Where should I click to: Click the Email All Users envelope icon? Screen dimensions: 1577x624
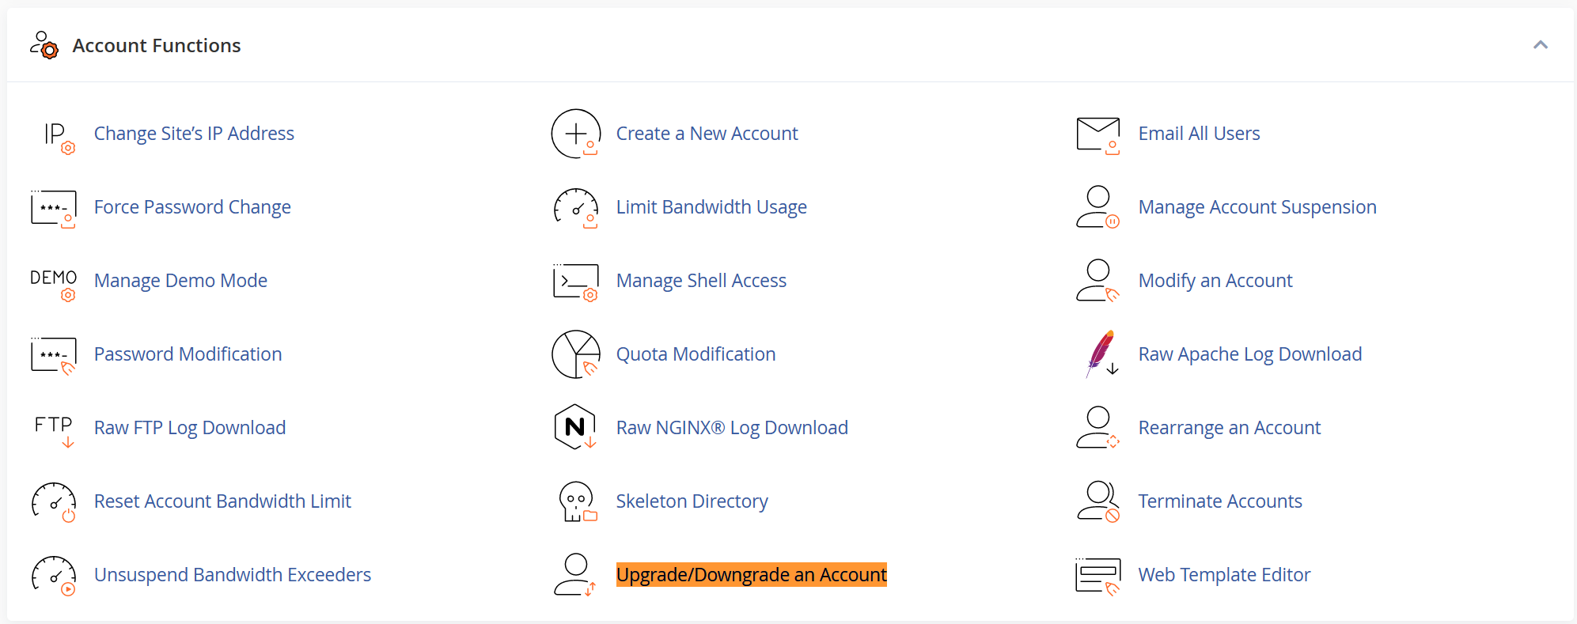tap(1097, 134)
